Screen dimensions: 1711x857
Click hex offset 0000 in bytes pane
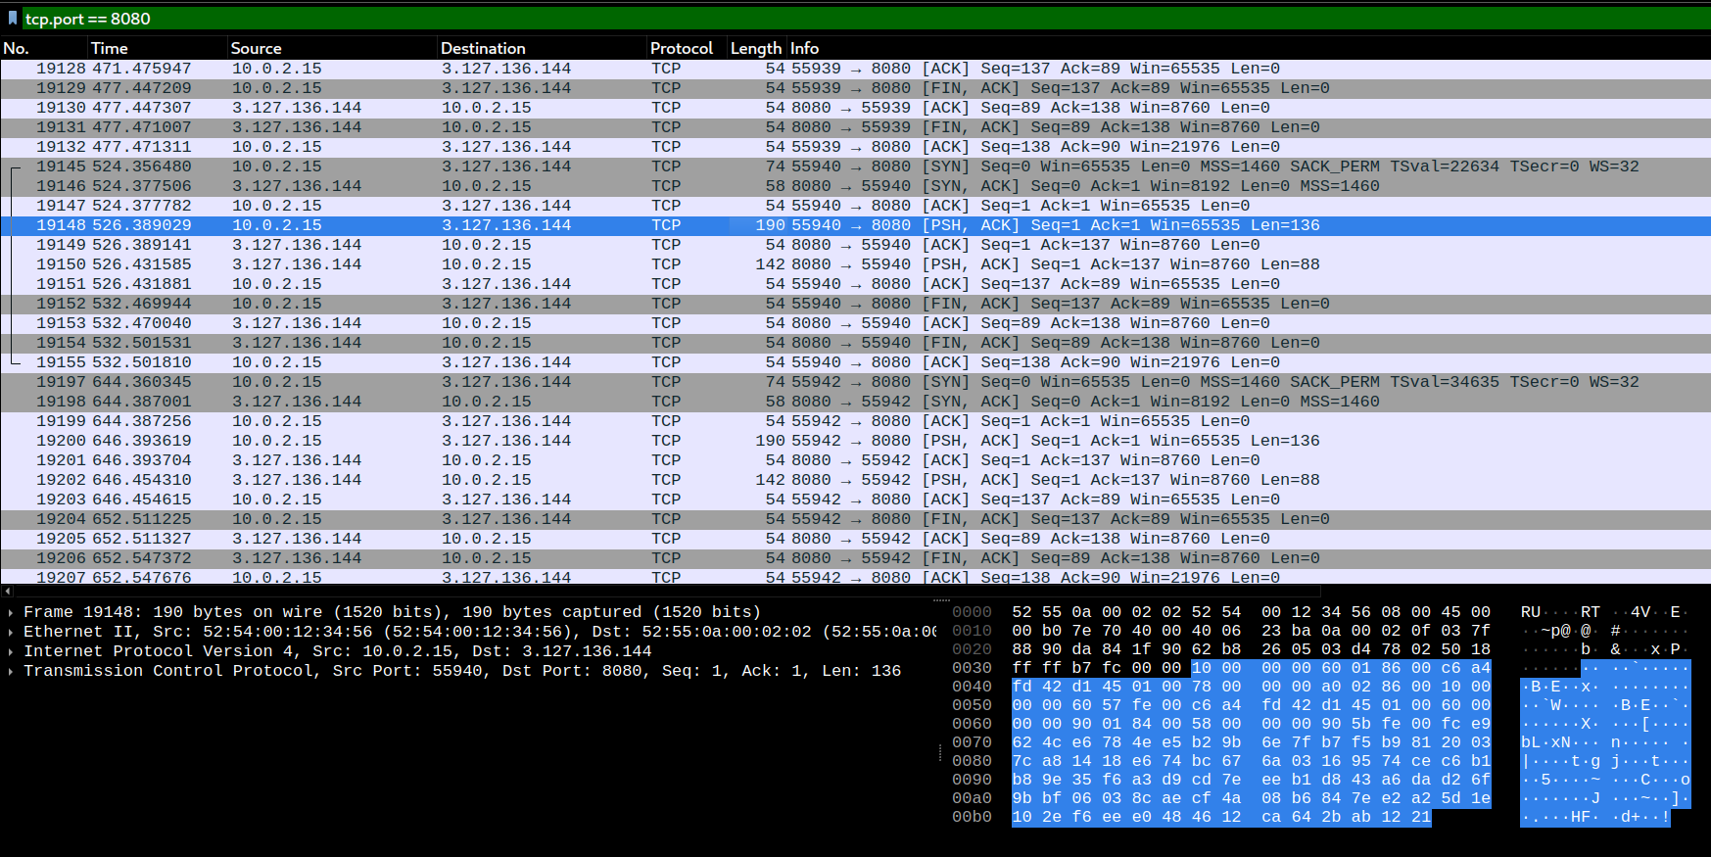[972, 612]
